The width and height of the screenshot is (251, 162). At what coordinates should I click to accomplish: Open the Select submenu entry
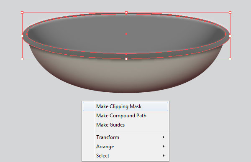pyautogui.click(x=125, y=155)
